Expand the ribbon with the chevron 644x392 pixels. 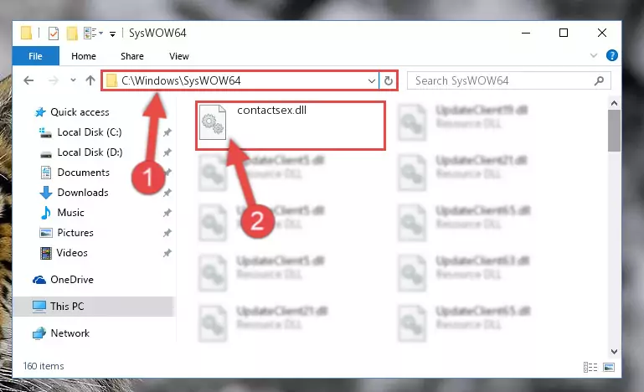coord(594,55)
